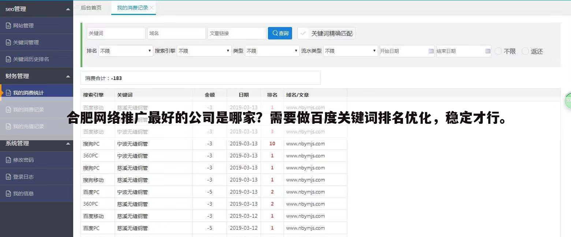This screenshot has height=237, width=571.
Task: Click the document icon beside 我的信息
Action: tap(8, 194)
